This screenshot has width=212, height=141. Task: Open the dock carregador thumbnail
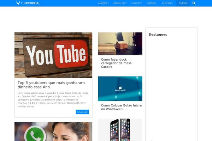click(120, 44)
